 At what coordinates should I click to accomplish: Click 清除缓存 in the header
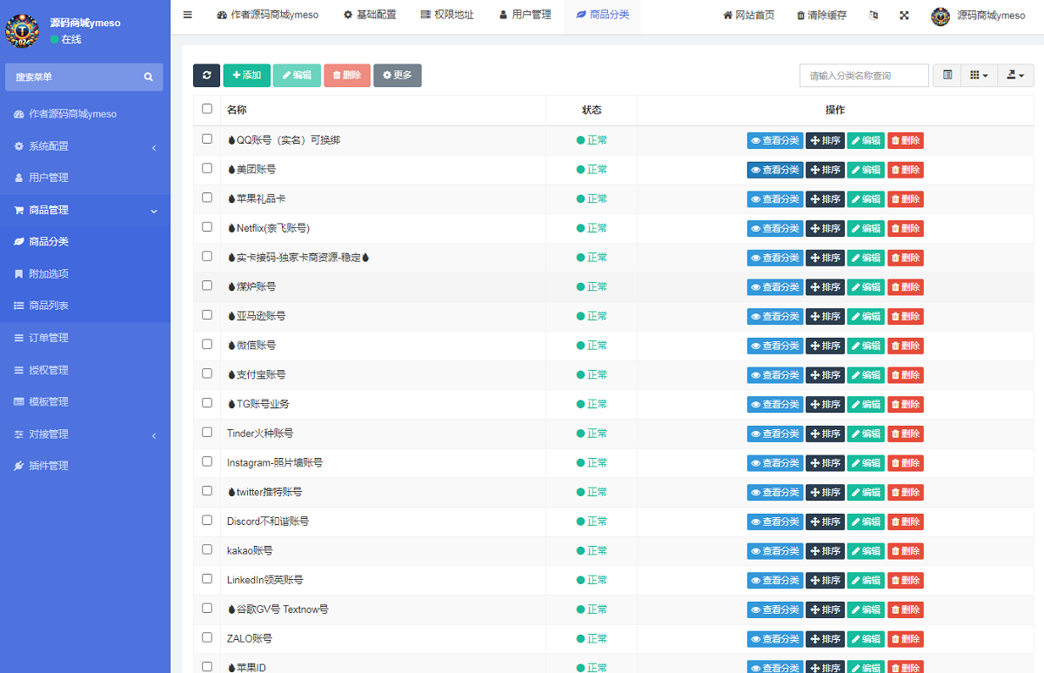click(822, 16)
